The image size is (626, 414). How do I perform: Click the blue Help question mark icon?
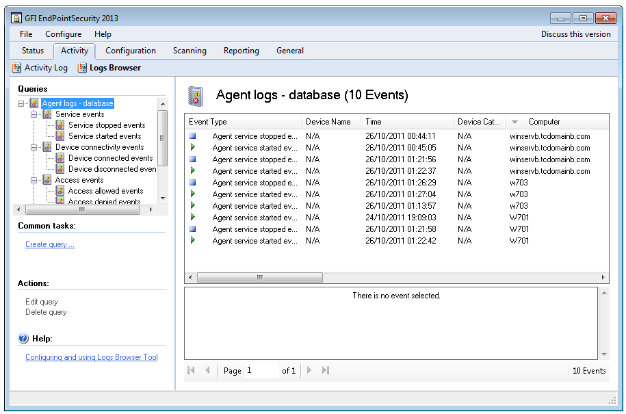coord(23,339)
